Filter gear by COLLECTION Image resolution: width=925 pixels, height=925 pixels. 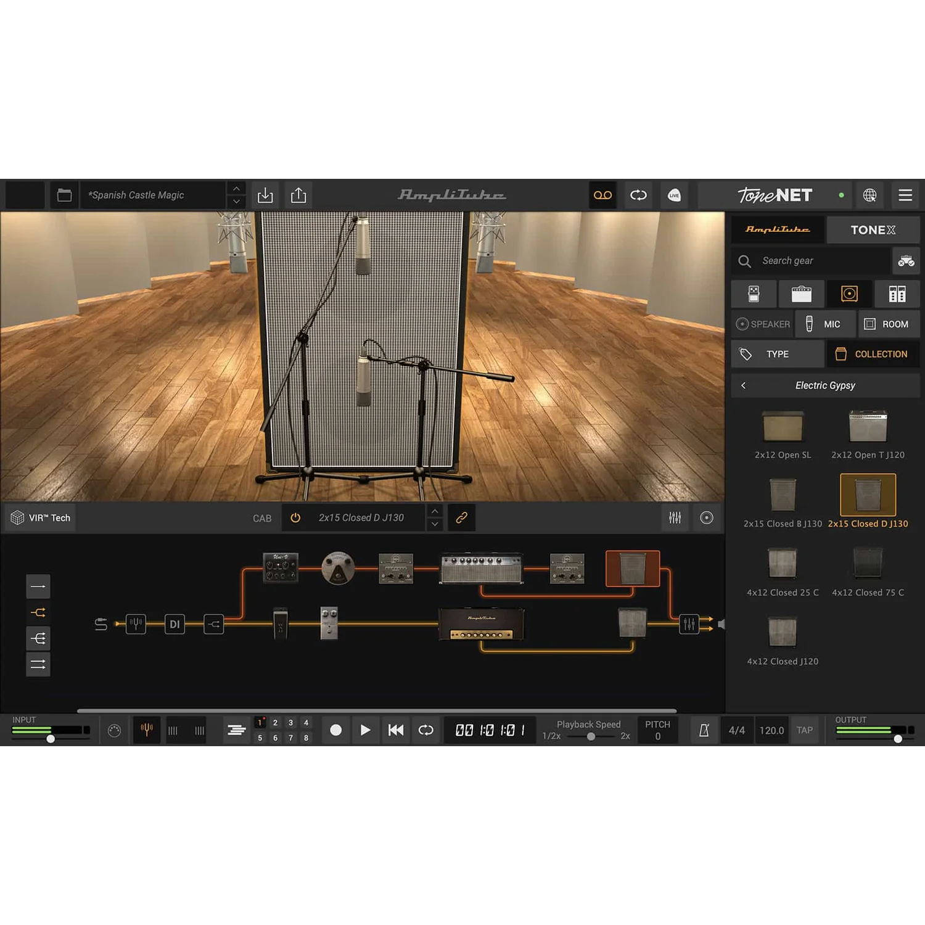click(x=873, y=354)
